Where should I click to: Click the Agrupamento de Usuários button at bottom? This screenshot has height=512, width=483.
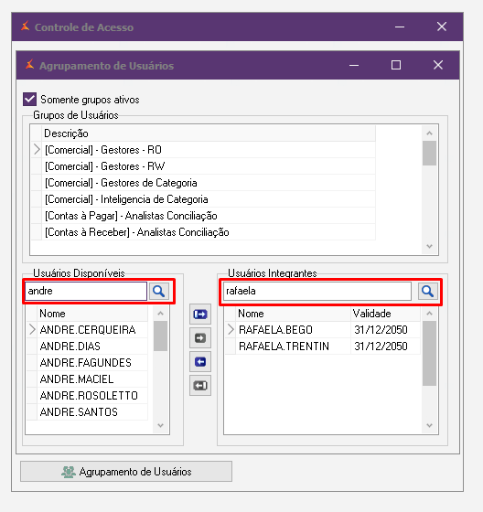click(126, 471)
